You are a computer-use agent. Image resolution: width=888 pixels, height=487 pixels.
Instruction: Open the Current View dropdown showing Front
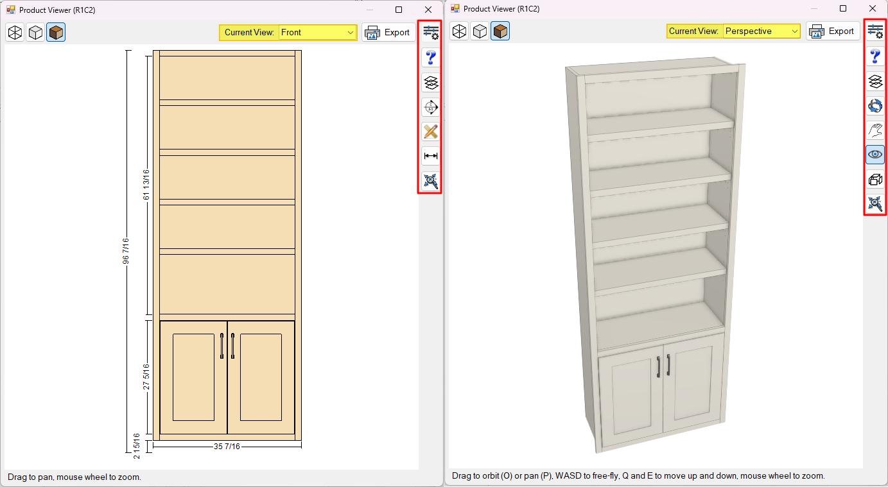coord(318,32)
